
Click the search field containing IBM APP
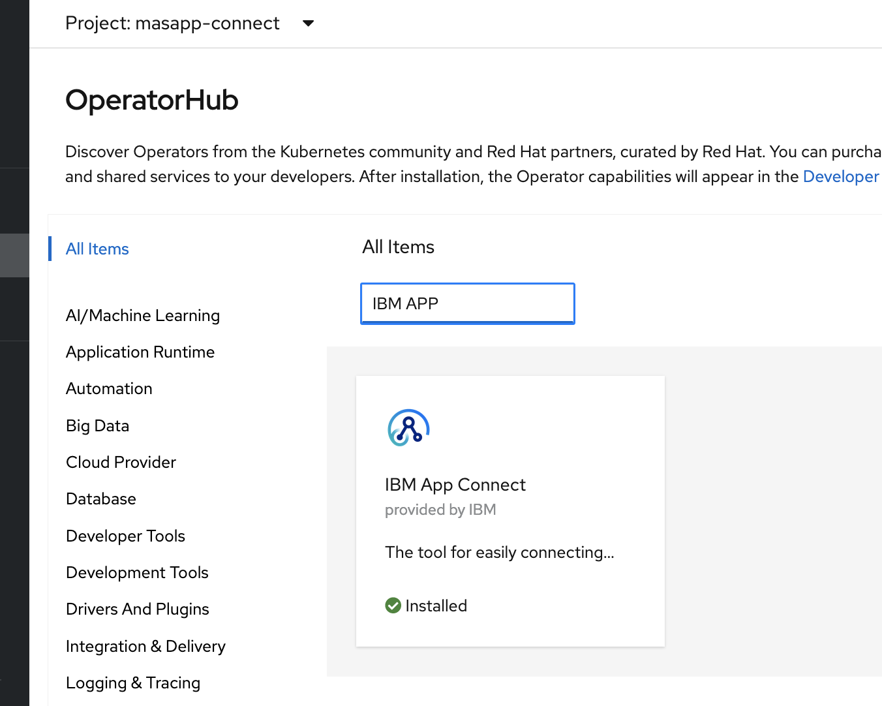tap(468, 303)
